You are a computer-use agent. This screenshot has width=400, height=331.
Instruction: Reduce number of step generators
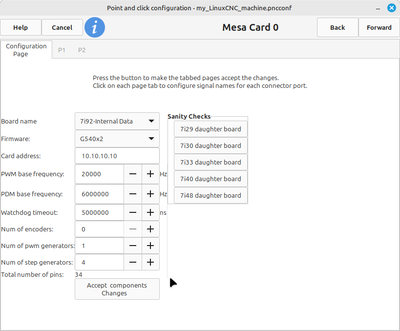133,262
